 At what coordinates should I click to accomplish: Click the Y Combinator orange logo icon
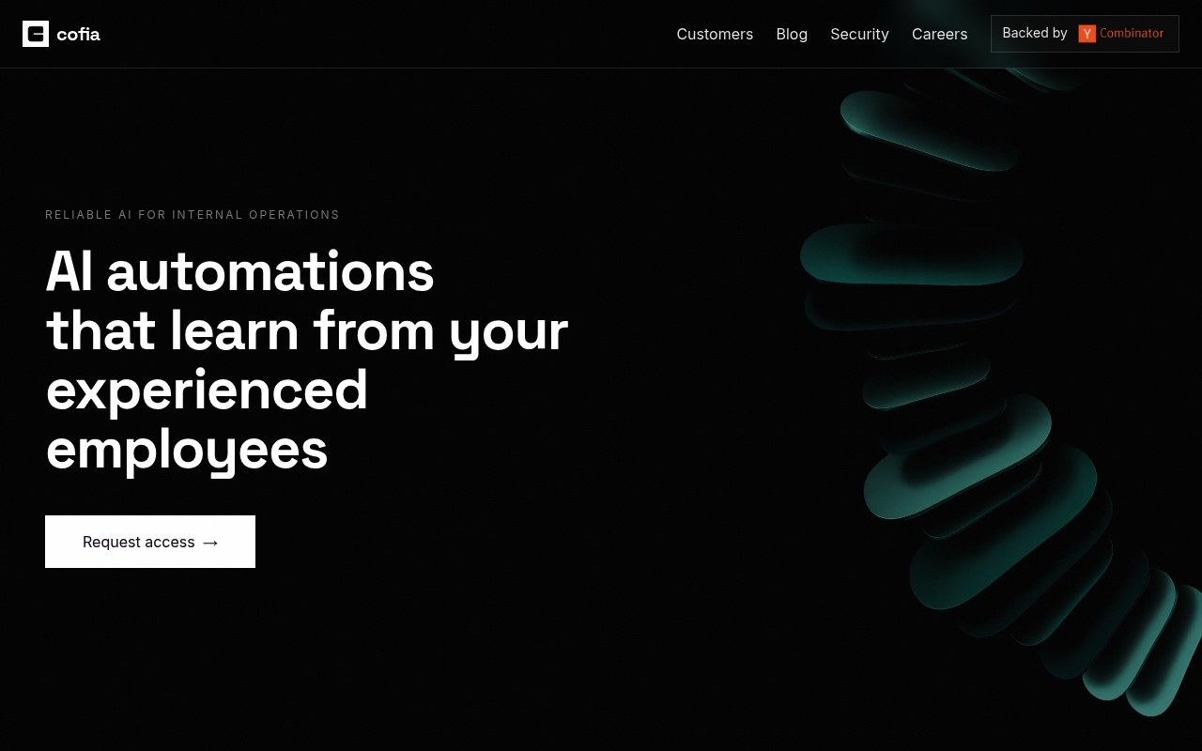click(x=1087, y=34)
